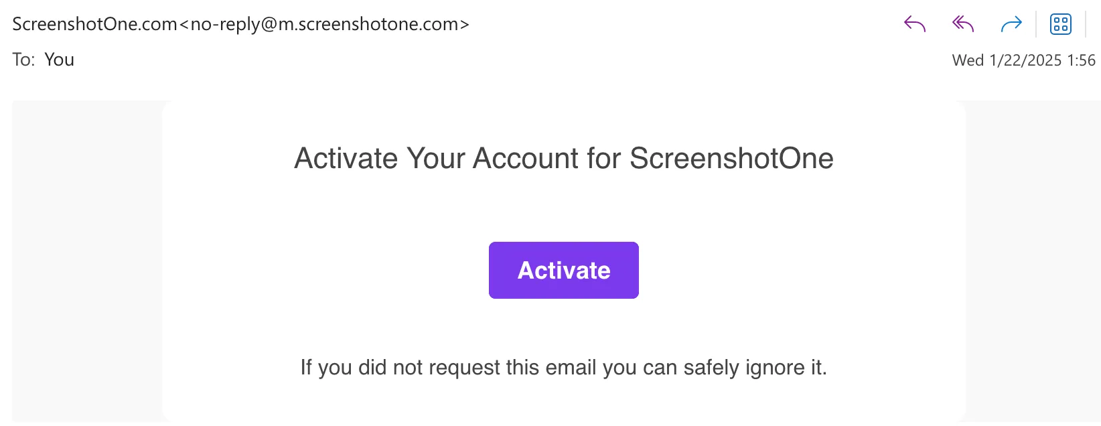Click the Reply arrow icon
This screenshot has height=426, width=1101.
pos(915,25)
